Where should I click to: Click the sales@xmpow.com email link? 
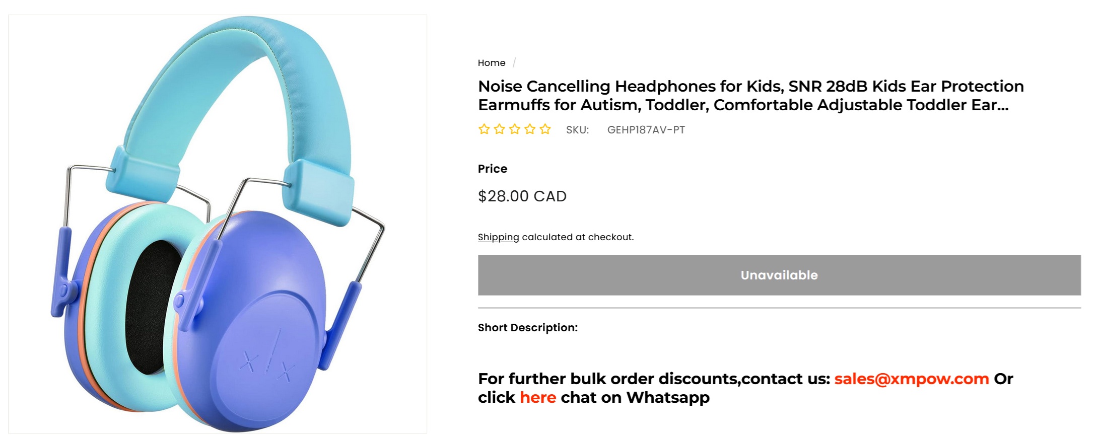coord(911,379)
